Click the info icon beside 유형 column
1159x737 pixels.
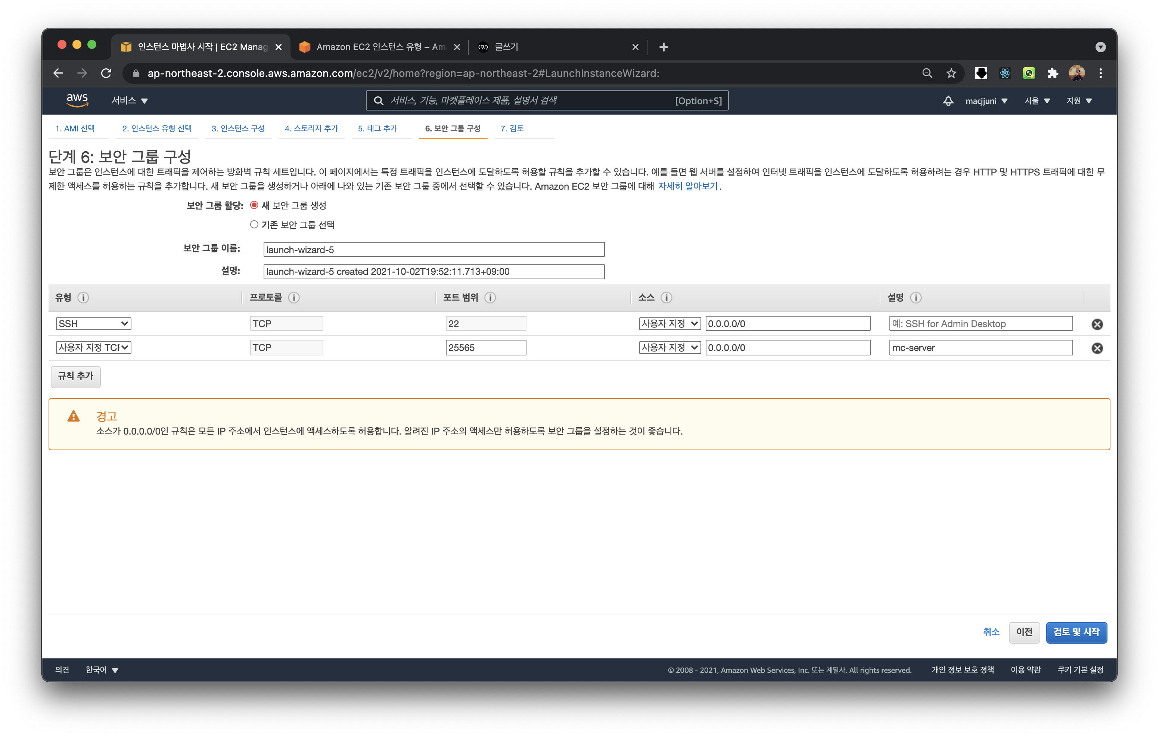[84, 298]
